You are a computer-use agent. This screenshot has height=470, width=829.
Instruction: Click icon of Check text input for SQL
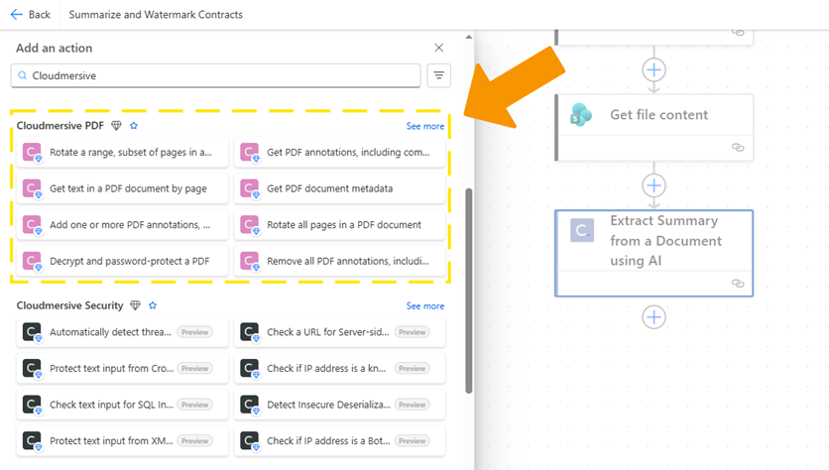(33, 405)
